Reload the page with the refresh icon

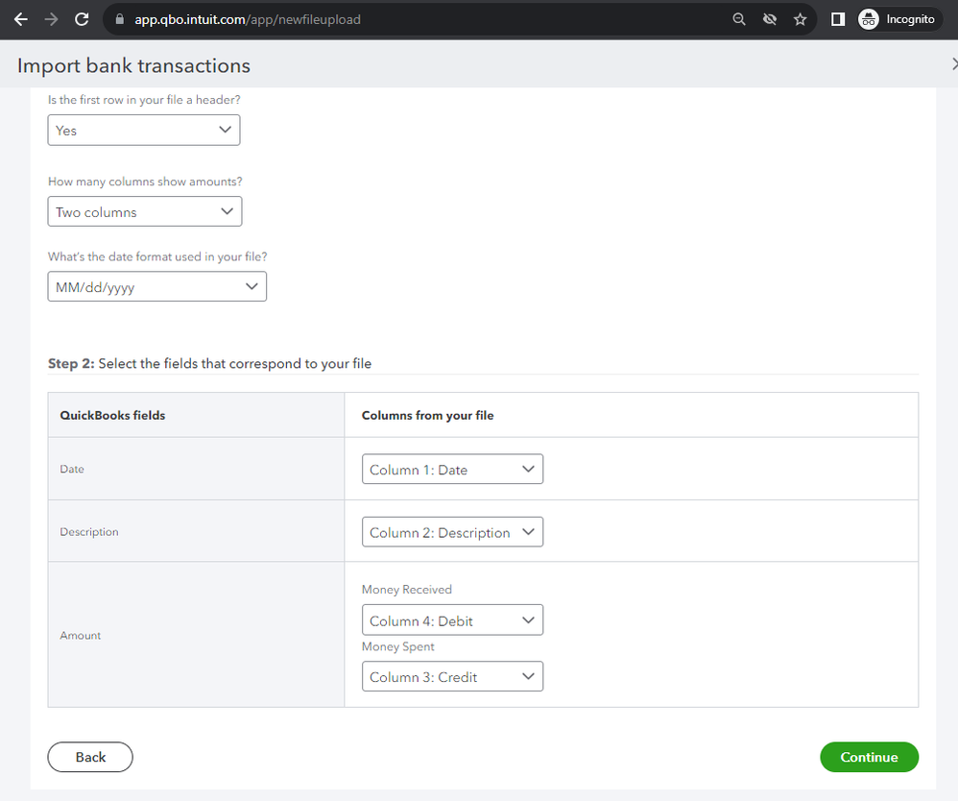82,19
